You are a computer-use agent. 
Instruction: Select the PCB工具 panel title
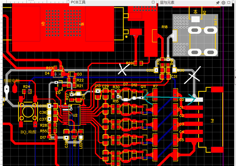point(78,2)
